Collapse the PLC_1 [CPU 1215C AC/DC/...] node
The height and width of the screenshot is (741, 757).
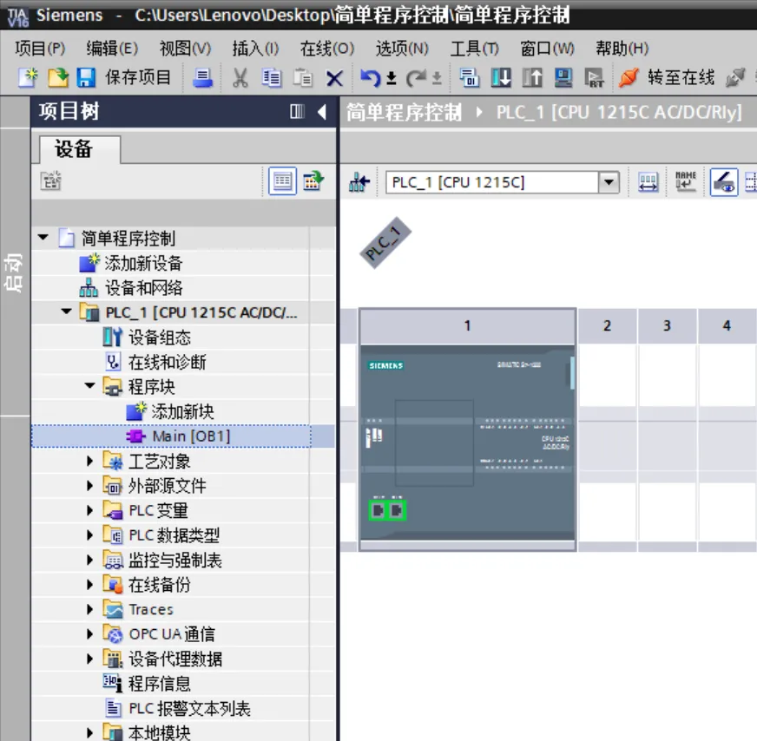point(67,311)
